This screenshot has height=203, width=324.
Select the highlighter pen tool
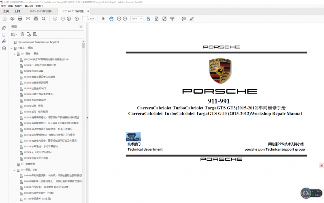coord(192,19)
